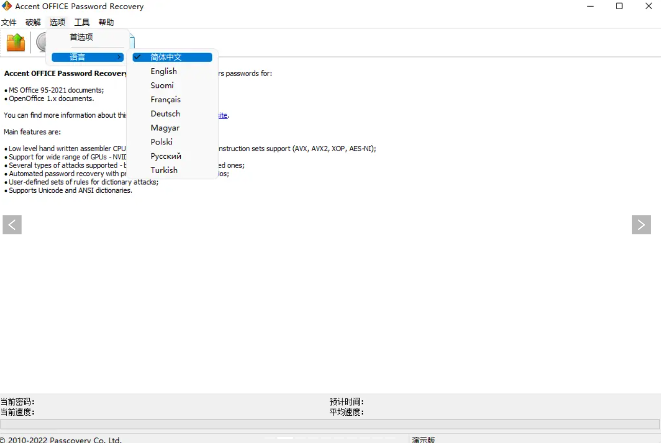Switch language to Deutsch
Screen dimensions: 661x443
165,114
